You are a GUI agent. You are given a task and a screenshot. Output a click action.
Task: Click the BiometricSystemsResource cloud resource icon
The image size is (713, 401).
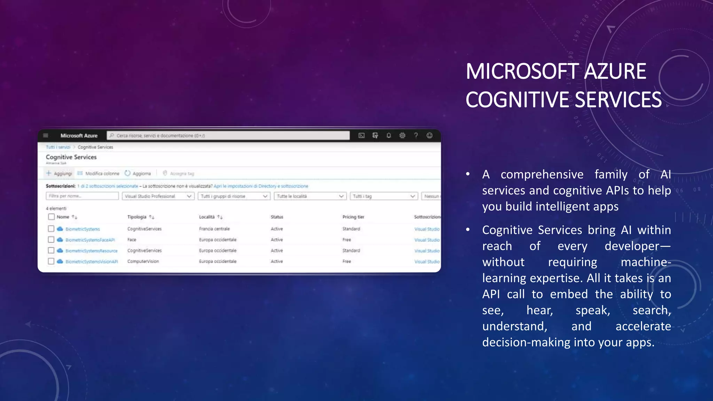60,250
